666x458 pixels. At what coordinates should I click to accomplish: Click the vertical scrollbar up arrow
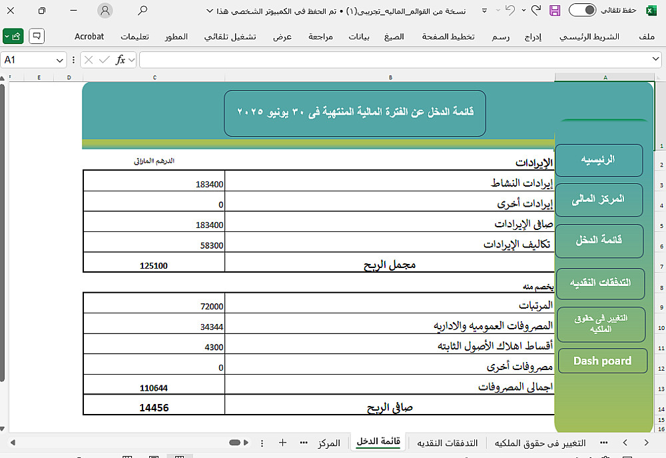2,78
